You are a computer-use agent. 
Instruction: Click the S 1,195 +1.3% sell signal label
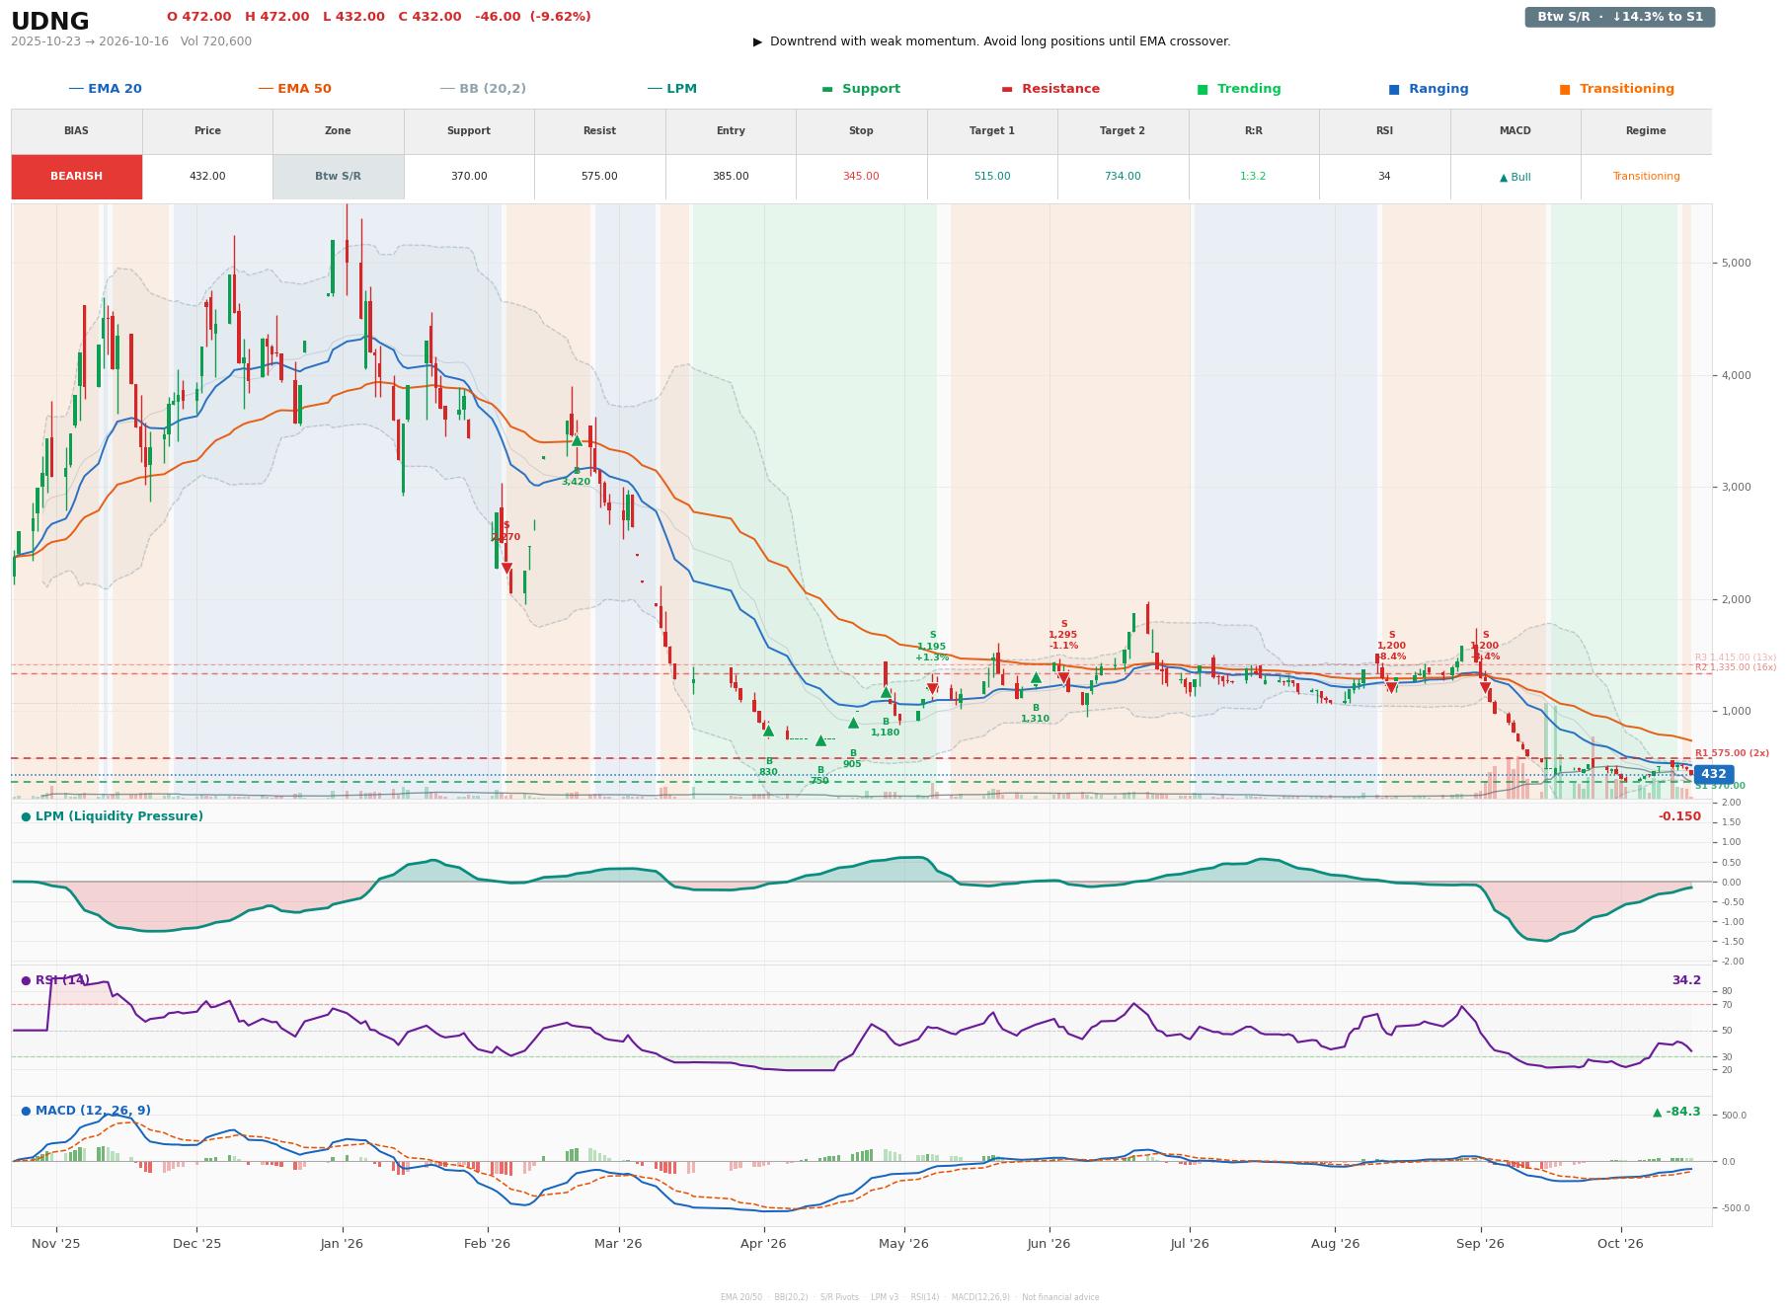pyautogui.click(x=932, y=647)
